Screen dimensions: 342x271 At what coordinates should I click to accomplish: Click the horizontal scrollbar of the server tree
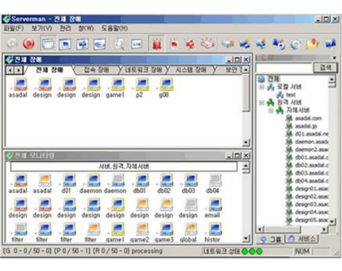coord(292,230)
